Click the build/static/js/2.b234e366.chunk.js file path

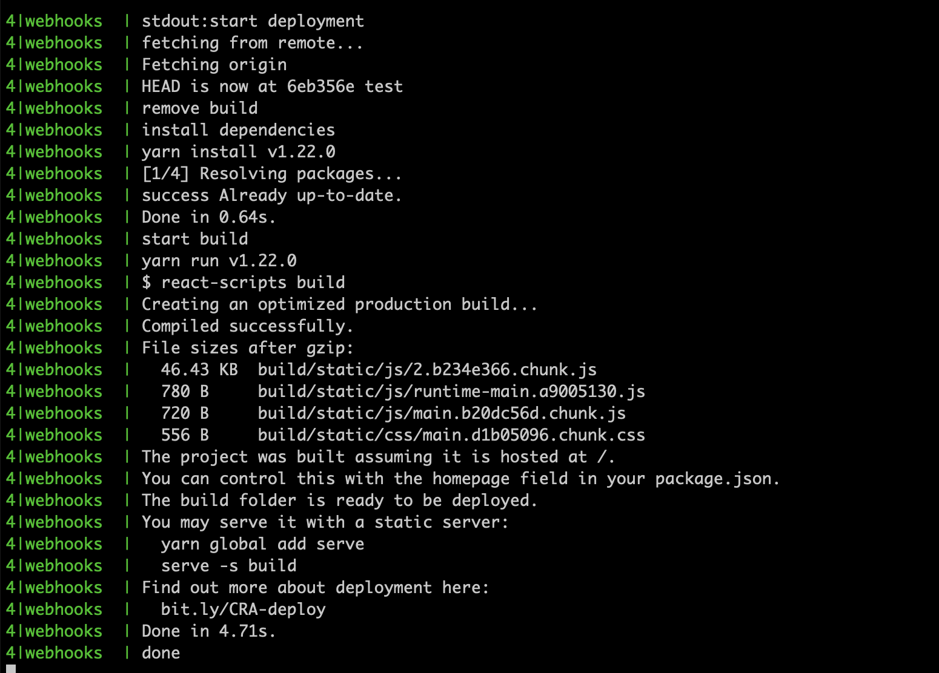pos(427,370)
